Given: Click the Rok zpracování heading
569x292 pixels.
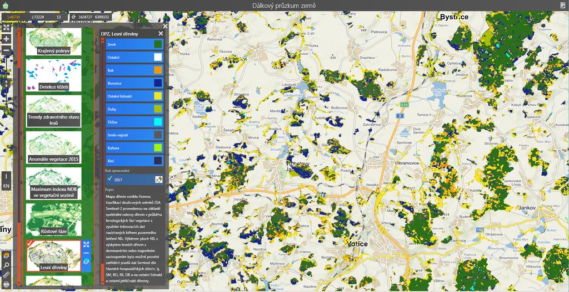Looking at the screenshot, I should pos(117,171).
